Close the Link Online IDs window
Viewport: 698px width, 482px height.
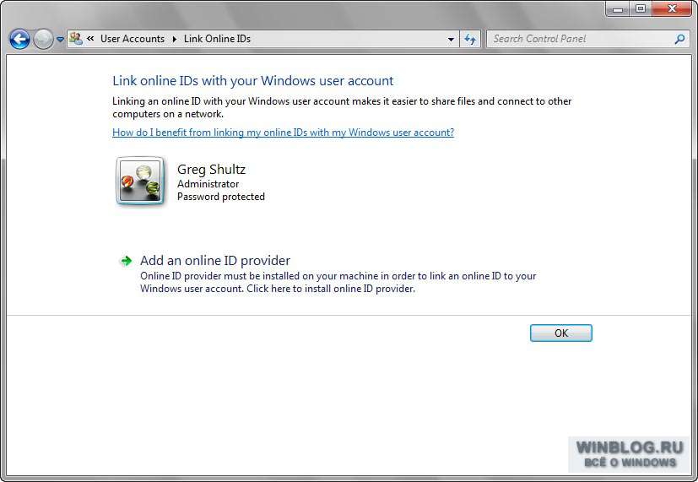(x=672, y=8)
